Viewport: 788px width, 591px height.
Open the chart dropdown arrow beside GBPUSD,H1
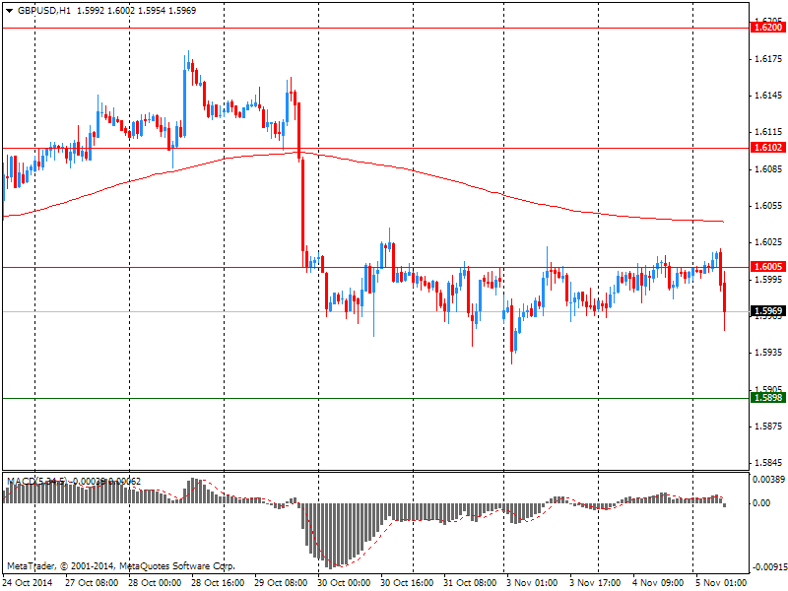click(9, 11)
